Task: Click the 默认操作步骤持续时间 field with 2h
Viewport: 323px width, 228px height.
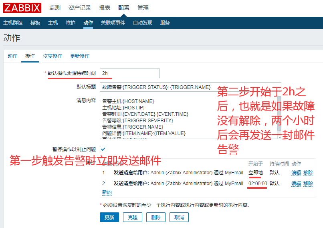Action: [130, 73]
